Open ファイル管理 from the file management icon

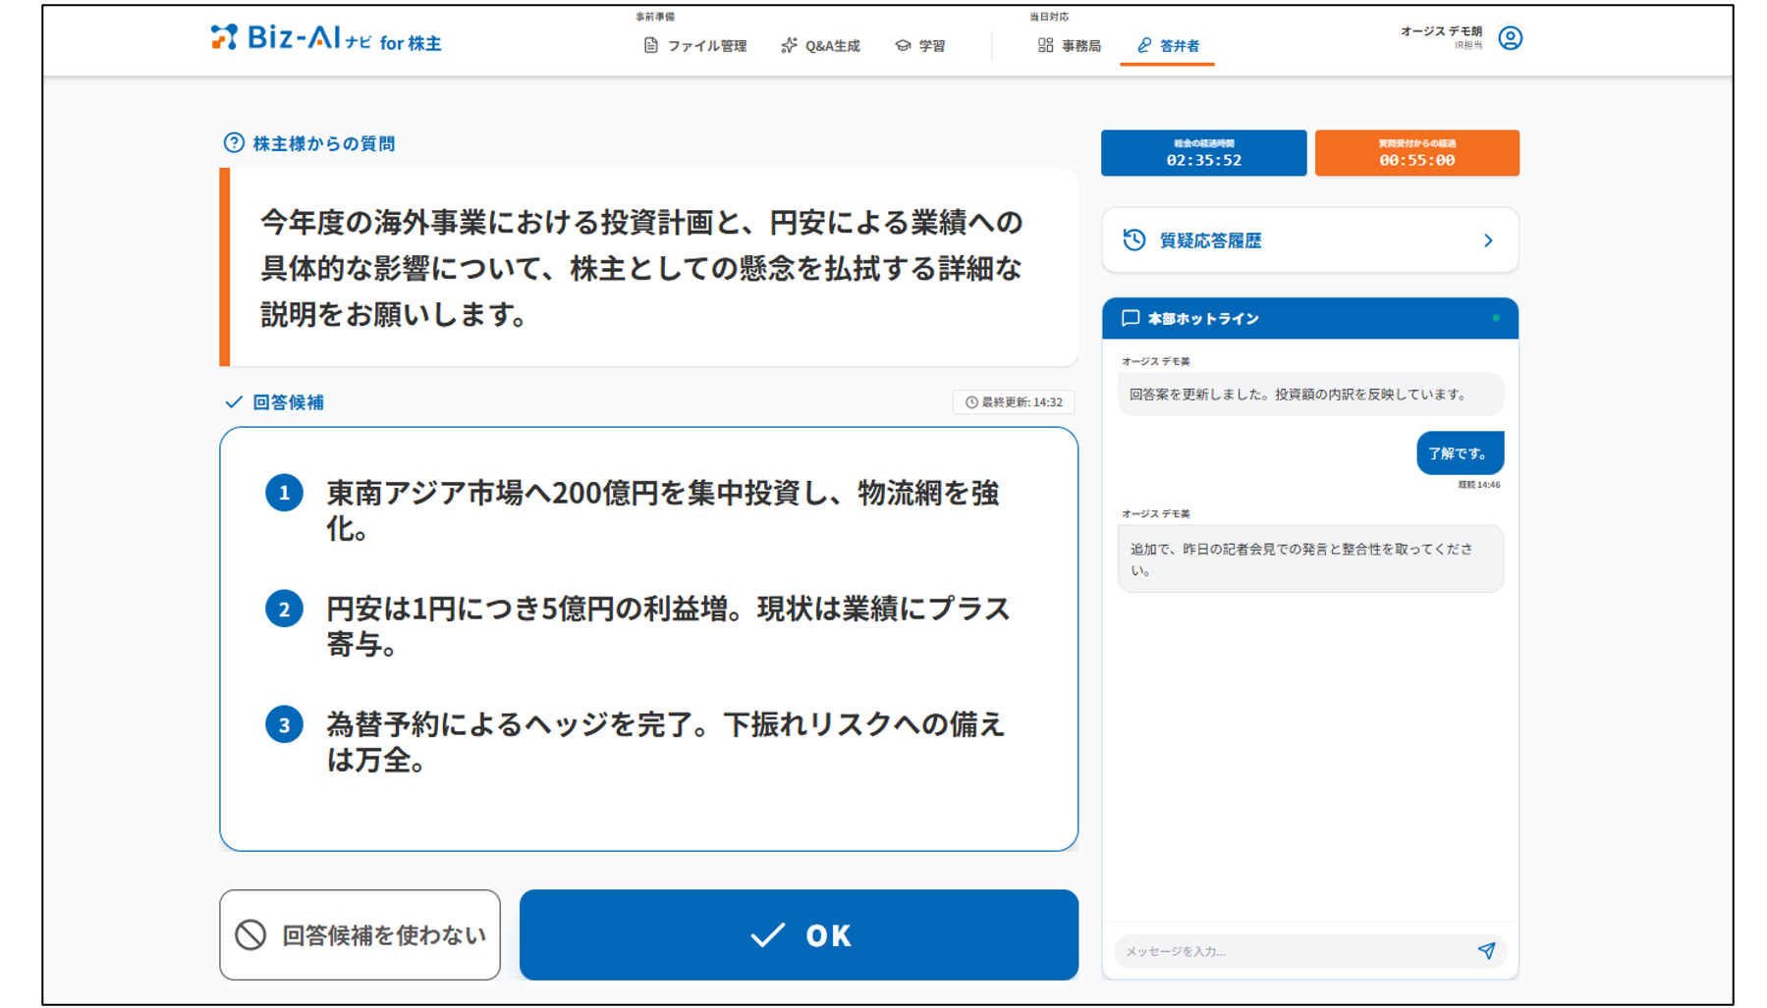click(x=650, y=44)
